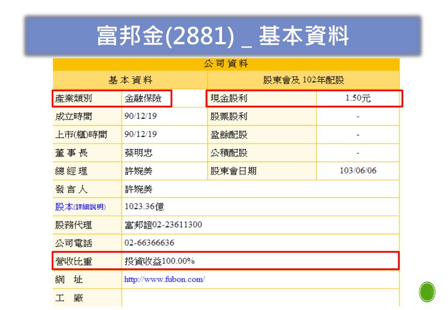The height and width of the screenshot is (310, 448).
Task: Select the 1.50元 cash dividend value
Action: (358, 99)
